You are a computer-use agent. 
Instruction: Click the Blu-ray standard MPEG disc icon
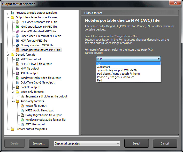tap(17, 45)
